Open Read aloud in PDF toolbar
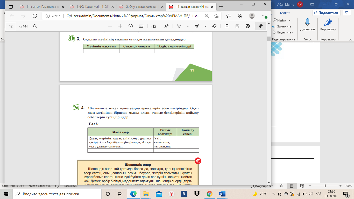The image size is (354, 199). pos(166,26)
